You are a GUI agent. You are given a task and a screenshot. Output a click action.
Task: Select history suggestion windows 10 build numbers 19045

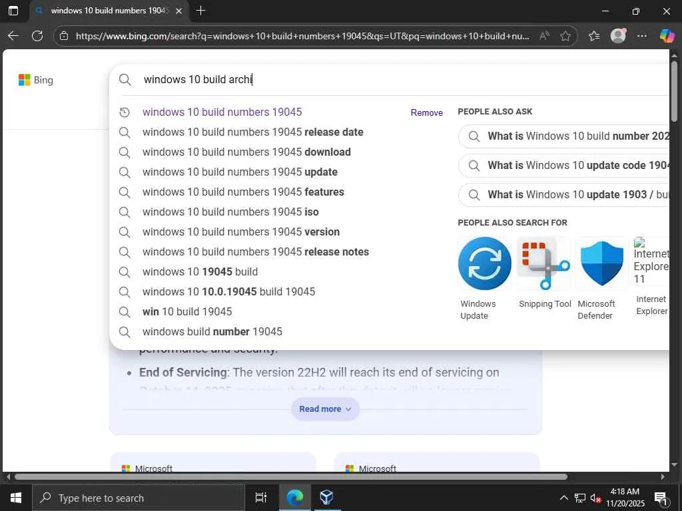(222, 112)
